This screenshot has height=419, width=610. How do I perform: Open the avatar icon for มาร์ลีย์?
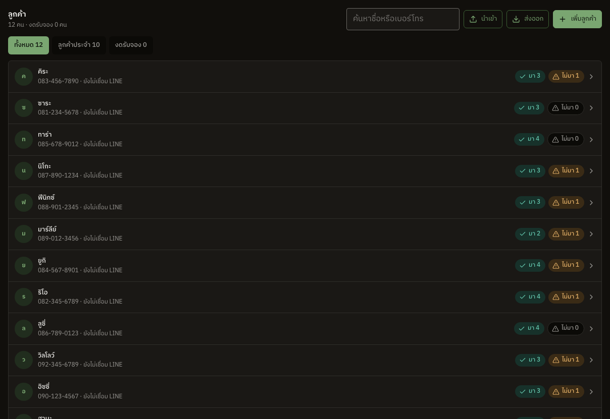(24, 234)
